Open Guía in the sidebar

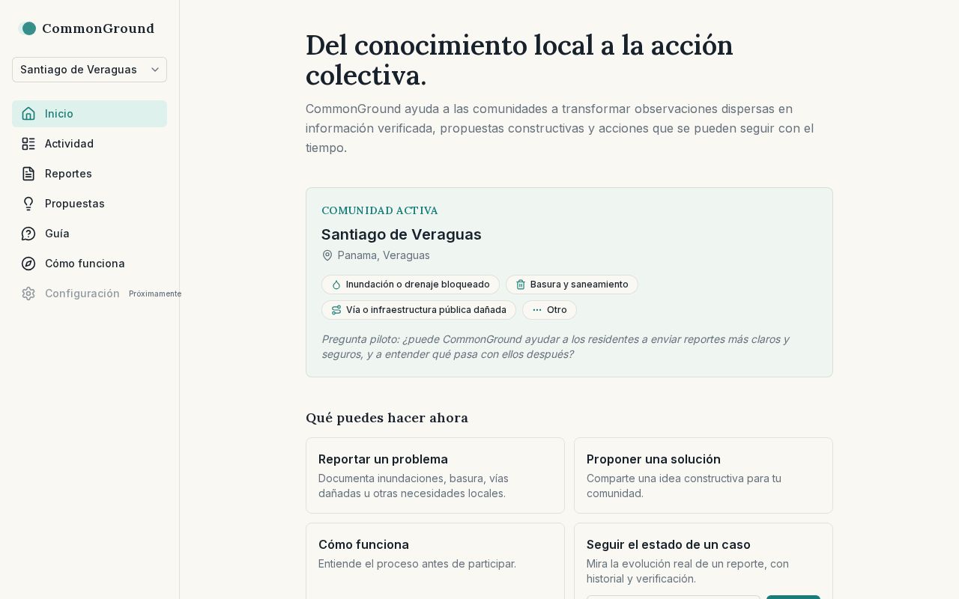[89, 234]
